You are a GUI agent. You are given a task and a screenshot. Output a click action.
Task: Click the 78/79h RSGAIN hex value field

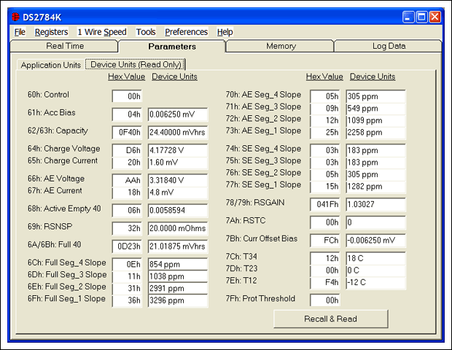pyautogui.click(x=325, y=205)
